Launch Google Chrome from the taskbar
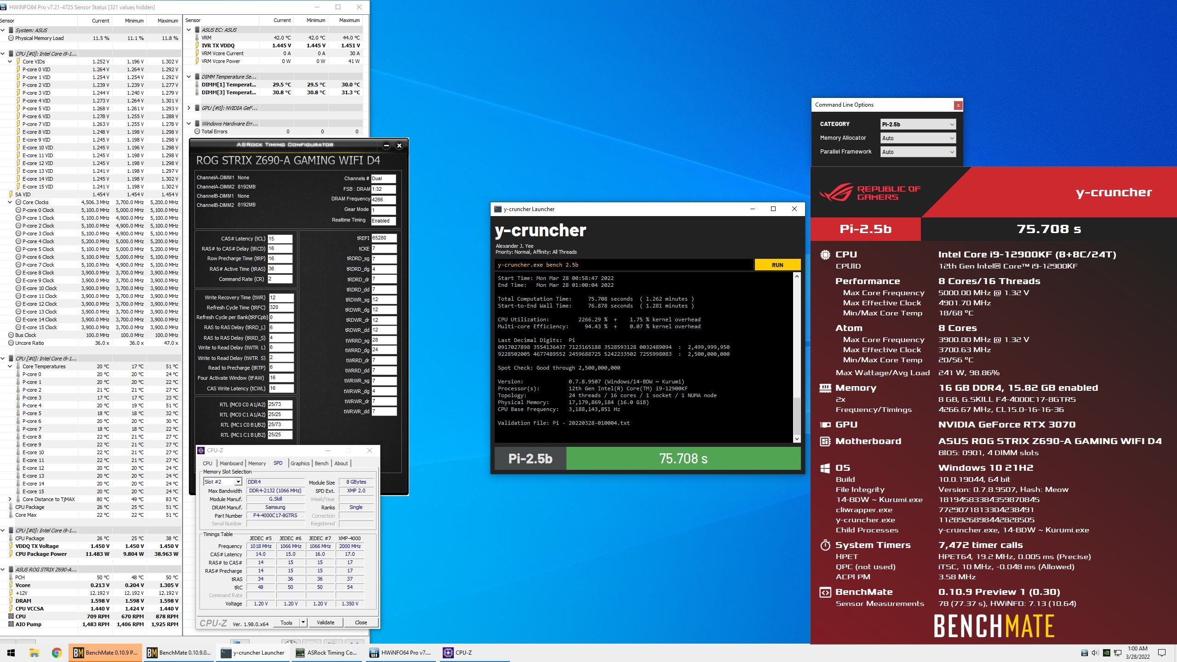The height and width of the screenshot is (662, 1177). pos(57,652)
